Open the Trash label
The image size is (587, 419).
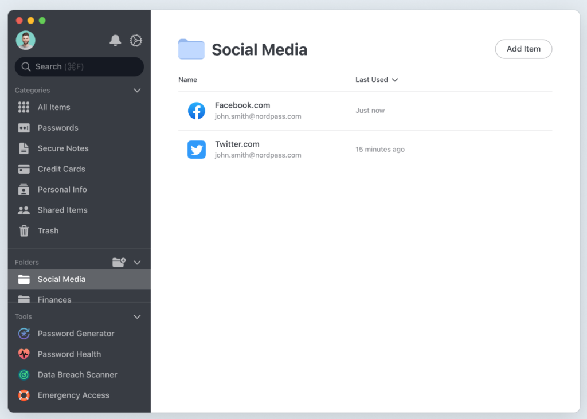[x=48, y=230]
